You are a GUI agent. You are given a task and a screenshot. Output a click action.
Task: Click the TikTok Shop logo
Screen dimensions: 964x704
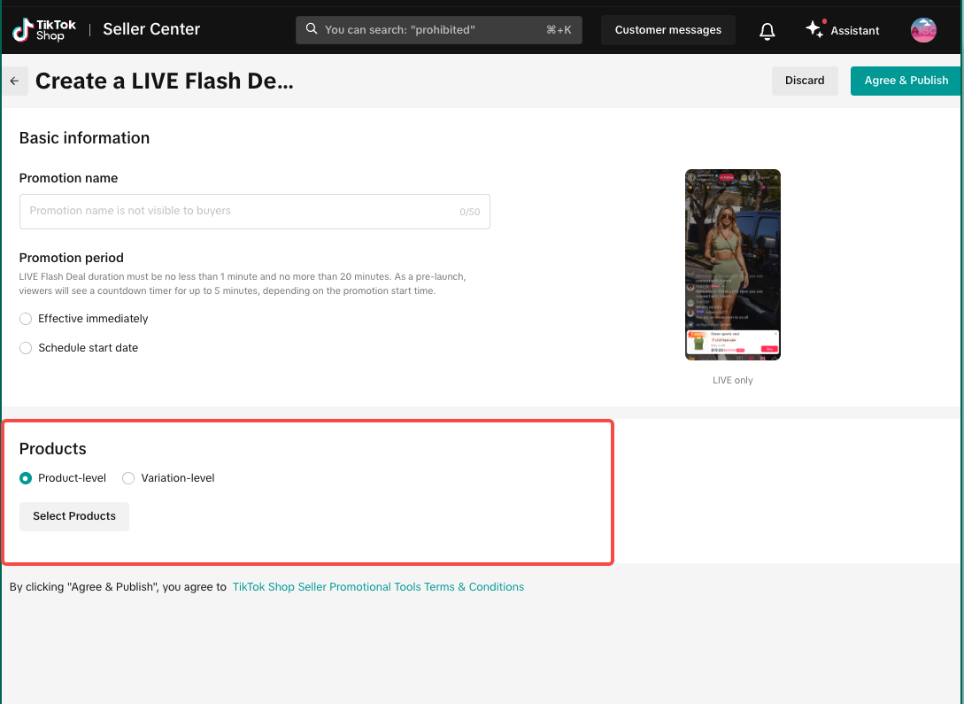pos(44,30)
